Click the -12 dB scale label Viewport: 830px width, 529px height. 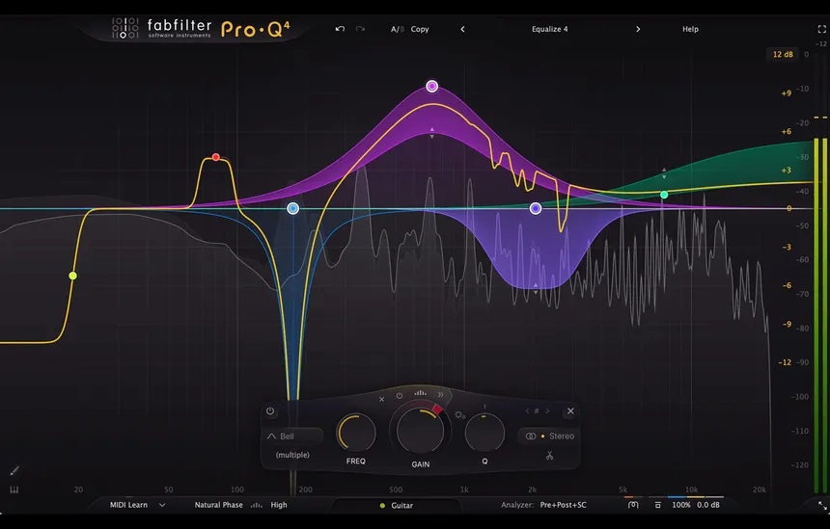(x=785, y=362)
